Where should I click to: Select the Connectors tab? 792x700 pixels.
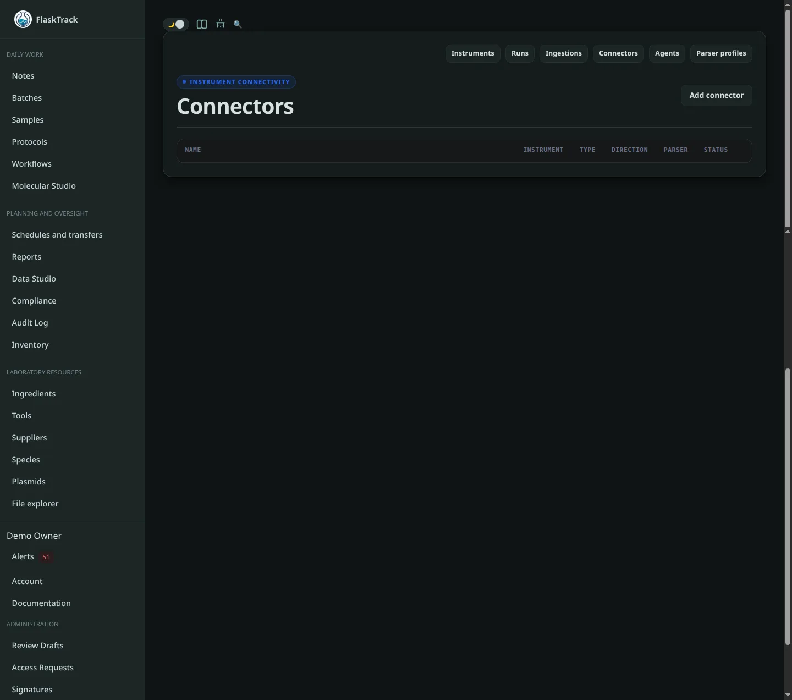click(618, 53)
